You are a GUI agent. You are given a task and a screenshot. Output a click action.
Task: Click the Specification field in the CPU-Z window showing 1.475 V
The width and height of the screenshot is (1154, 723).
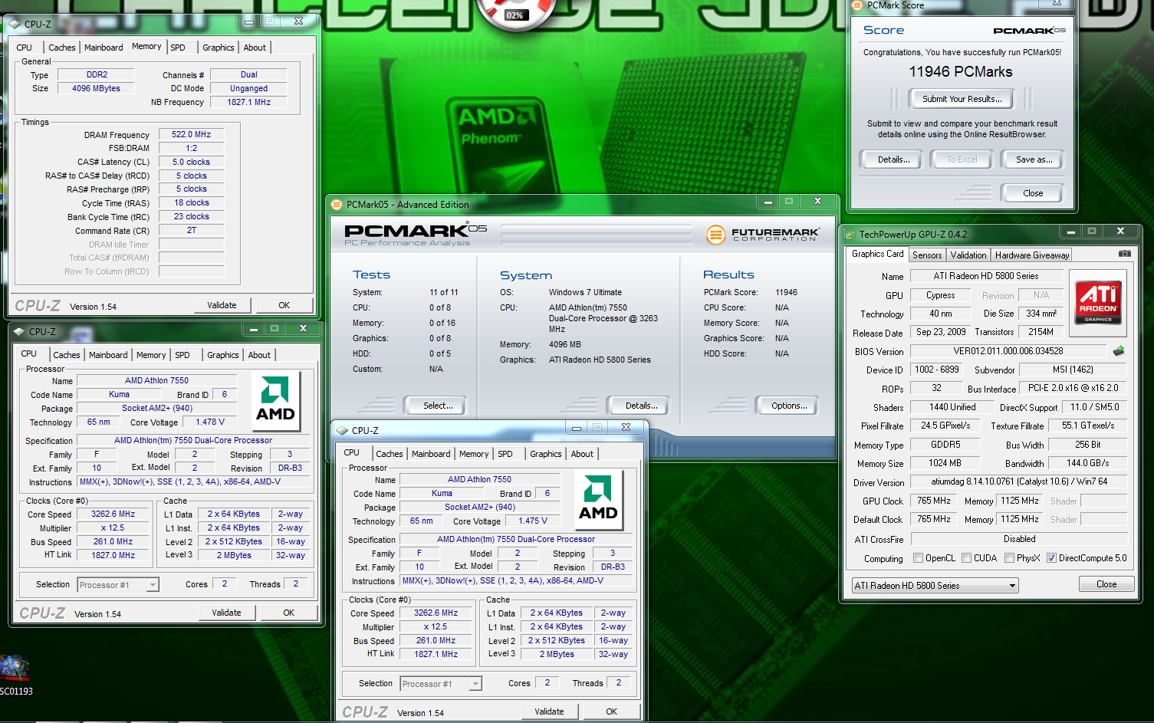pos(516,540)
